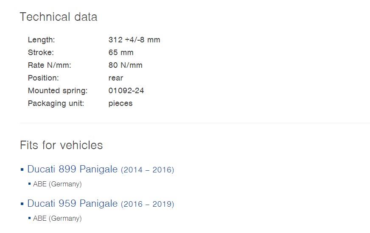Click ABE (Germany) under Ducati 959 Panigale
The image size is (370, 233).
pos(57,219)
